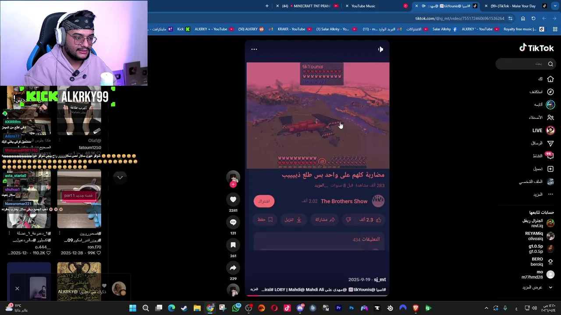This screenshot has height=315, width=561.
Task: Go to browser home page icon
Action: point(523,18)
